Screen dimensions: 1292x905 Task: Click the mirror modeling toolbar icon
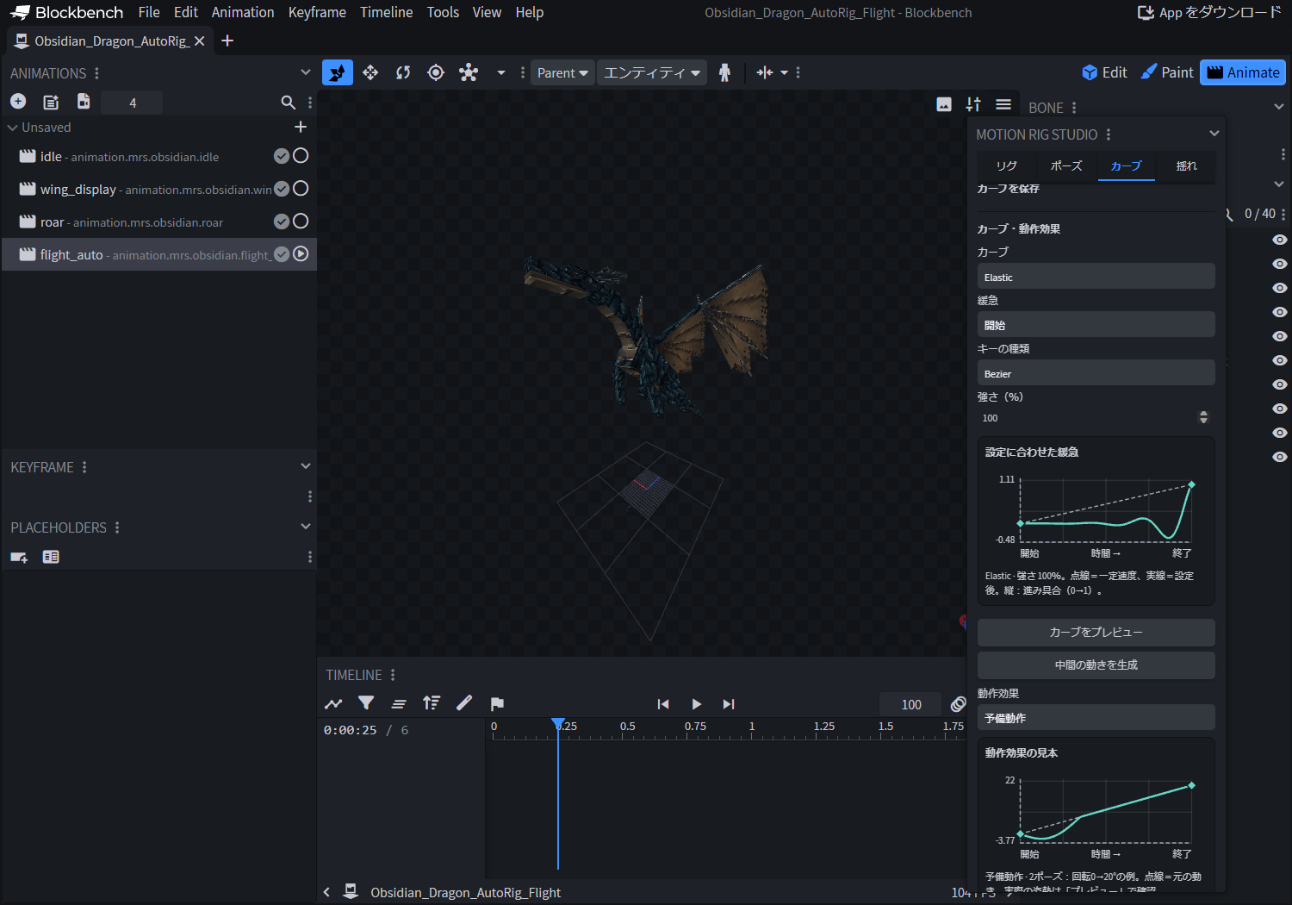click(764, 72)
